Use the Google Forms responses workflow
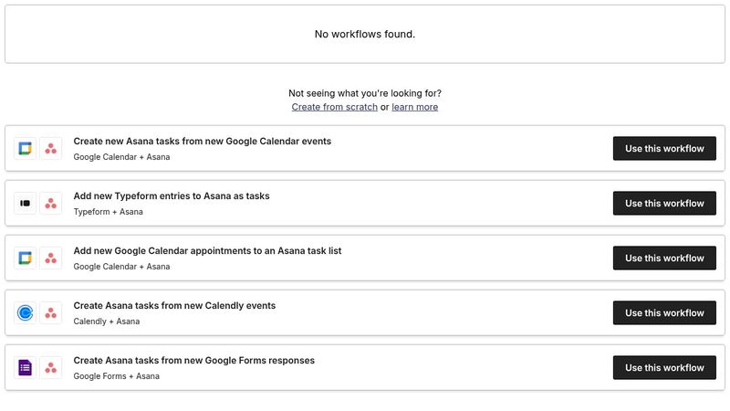This screenshot has height=411, width=730. (x=664, y=368)
